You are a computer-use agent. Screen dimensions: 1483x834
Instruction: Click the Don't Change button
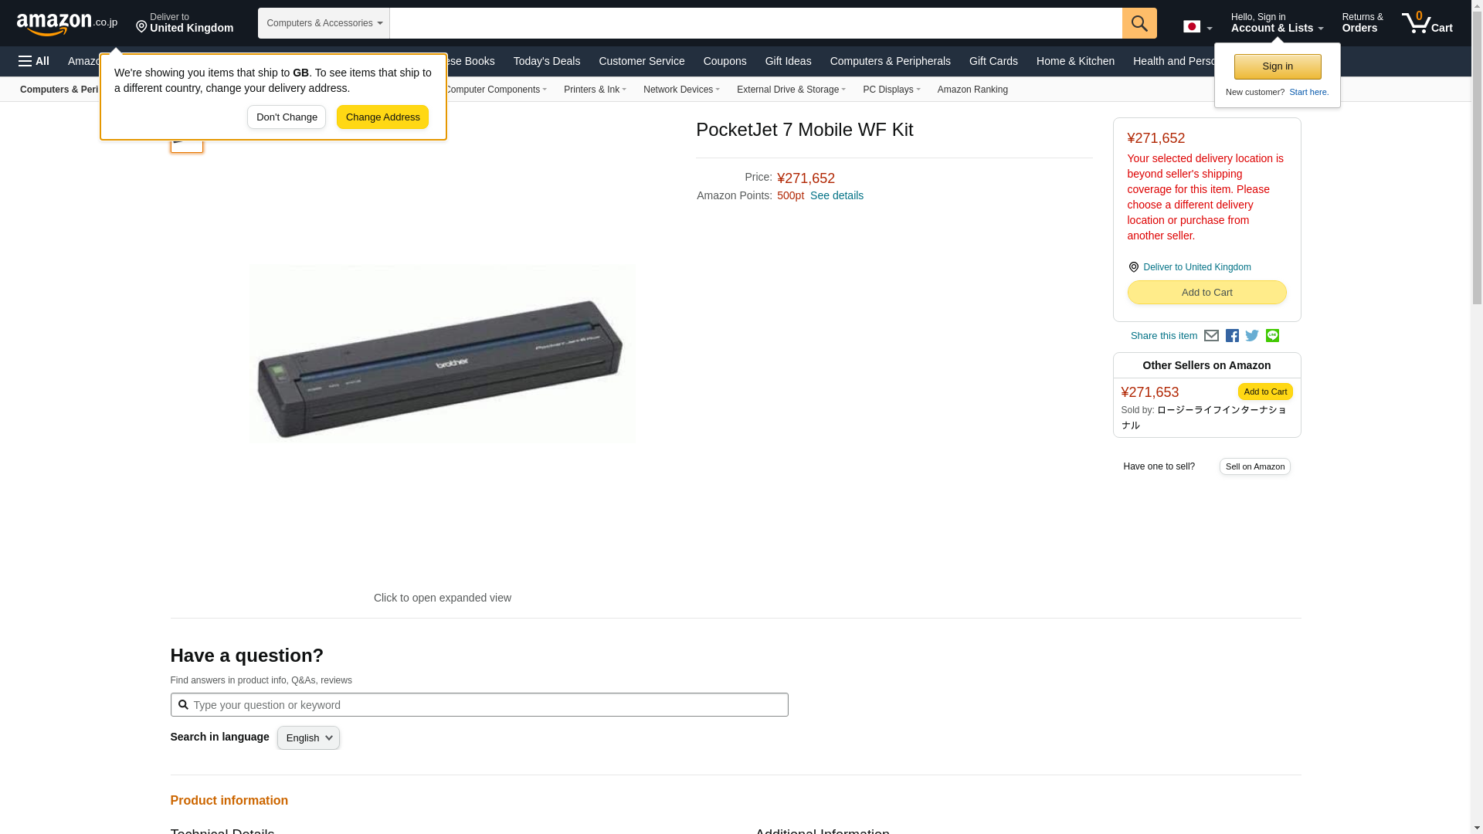point(287,117)
